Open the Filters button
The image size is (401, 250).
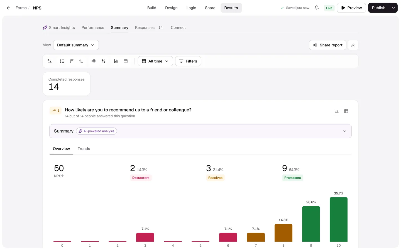[188, 61]
